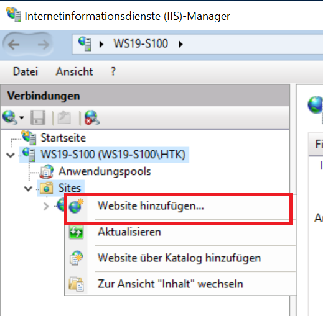Select the Sites node in the tree
The image size is (323, 316).
pyautogui.click(x=70, y=188)
